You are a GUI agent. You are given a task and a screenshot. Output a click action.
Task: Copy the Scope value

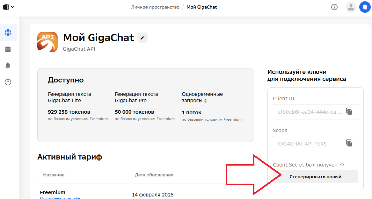click(349, 143)
